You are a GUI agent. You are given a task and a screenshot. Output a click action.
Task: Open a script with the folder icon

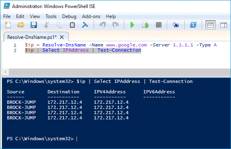click(21, 25)
